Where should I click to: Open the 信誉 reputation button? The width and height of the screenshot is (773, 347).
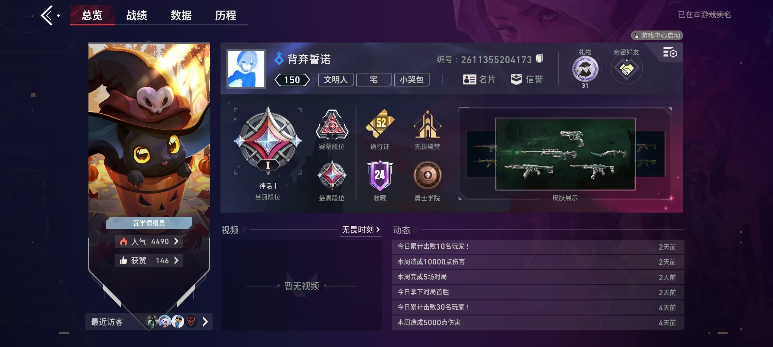[x=527, y=79]
